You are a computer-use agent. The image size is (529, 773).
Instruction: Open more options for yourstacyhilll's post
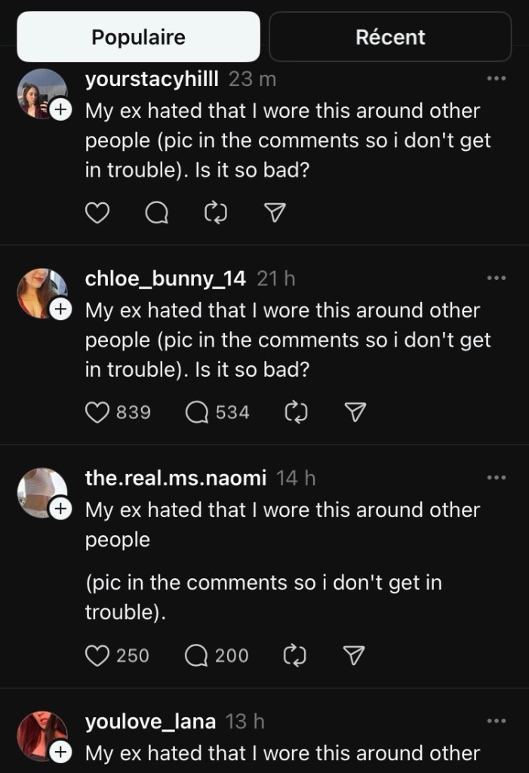pyautogui.click(x=496, y=79)
